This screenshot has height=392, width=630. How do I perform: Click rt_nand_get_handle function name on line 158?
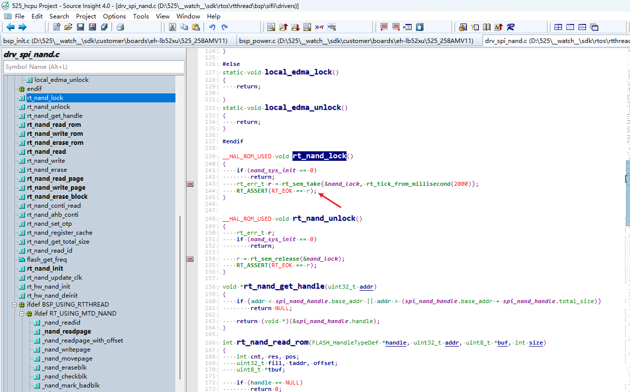pos(284,287)
